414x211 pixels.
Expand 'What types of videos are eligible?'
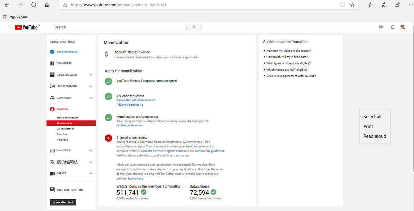tap(287, 63)
